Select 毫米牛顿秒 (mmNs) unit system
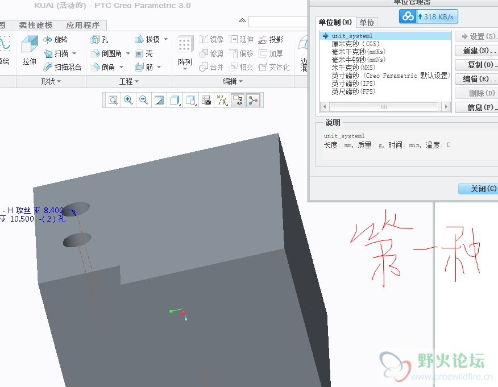This screenshot has width=498, height=387. point(358,60)
